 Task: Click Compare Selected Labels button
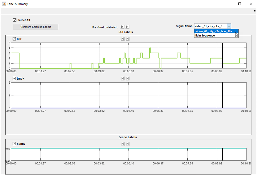(36, 27)
